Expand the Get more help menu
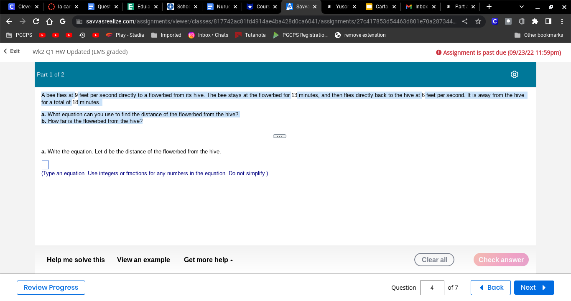Viewport: 571px width, 301px height. [209, 260]
